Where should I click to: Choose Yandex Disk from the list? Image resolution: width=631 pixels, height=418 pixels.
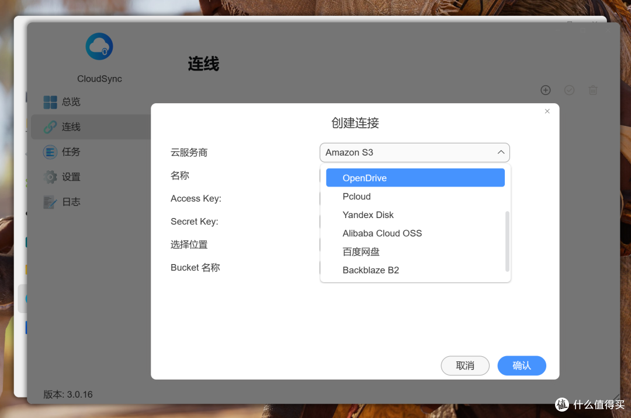[x=415, y=215]
